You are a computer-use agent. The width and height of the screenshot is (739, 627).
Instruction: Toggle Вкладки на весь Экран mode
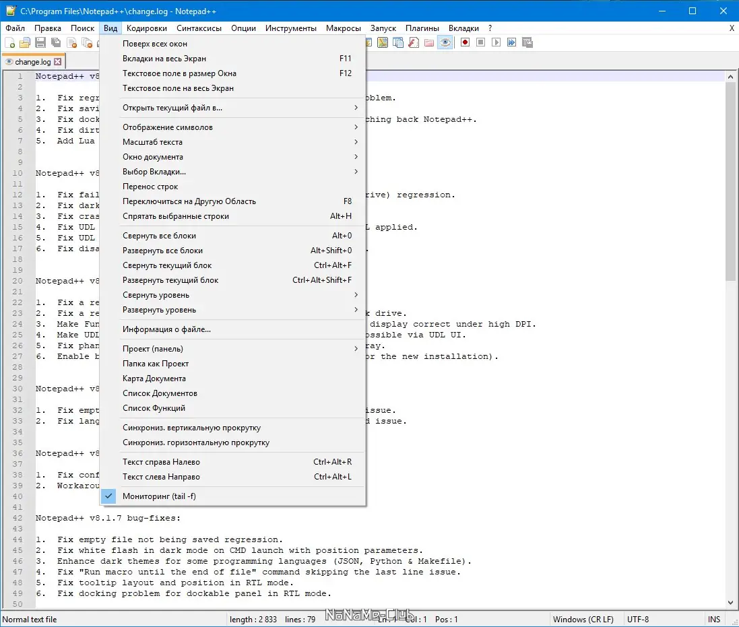pyautogui.click(x=233, y=59)
